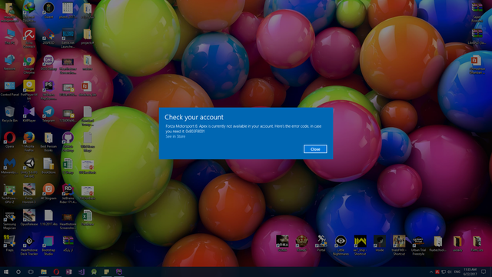
Task: Open Best Persian Books folder
Action: [x=48, y=142]
